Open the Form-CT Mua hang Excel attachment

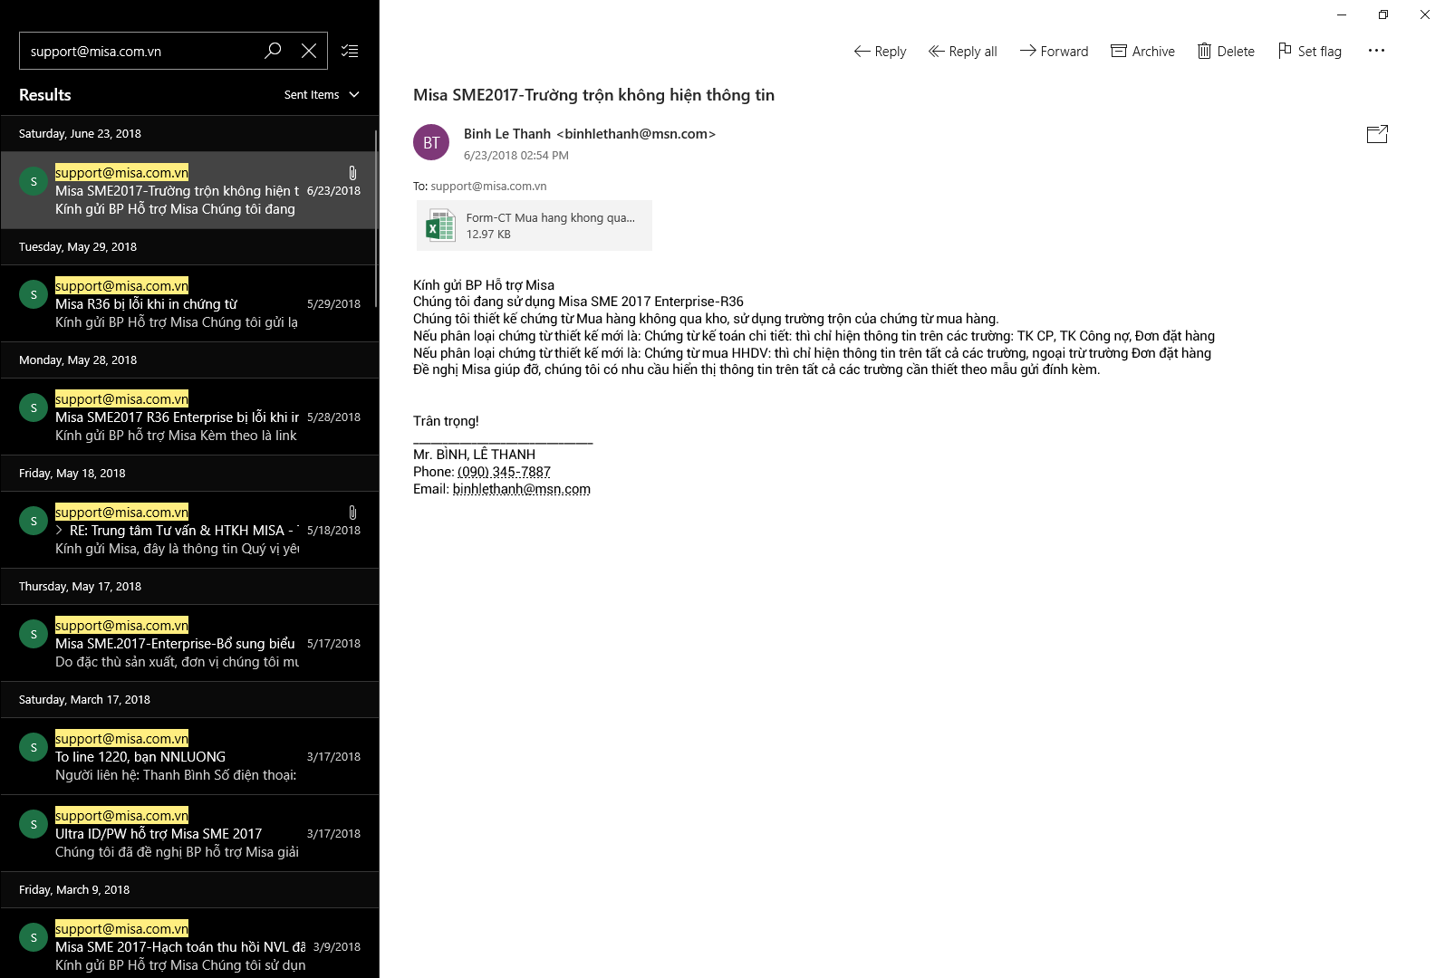click(x=535, y=225)
